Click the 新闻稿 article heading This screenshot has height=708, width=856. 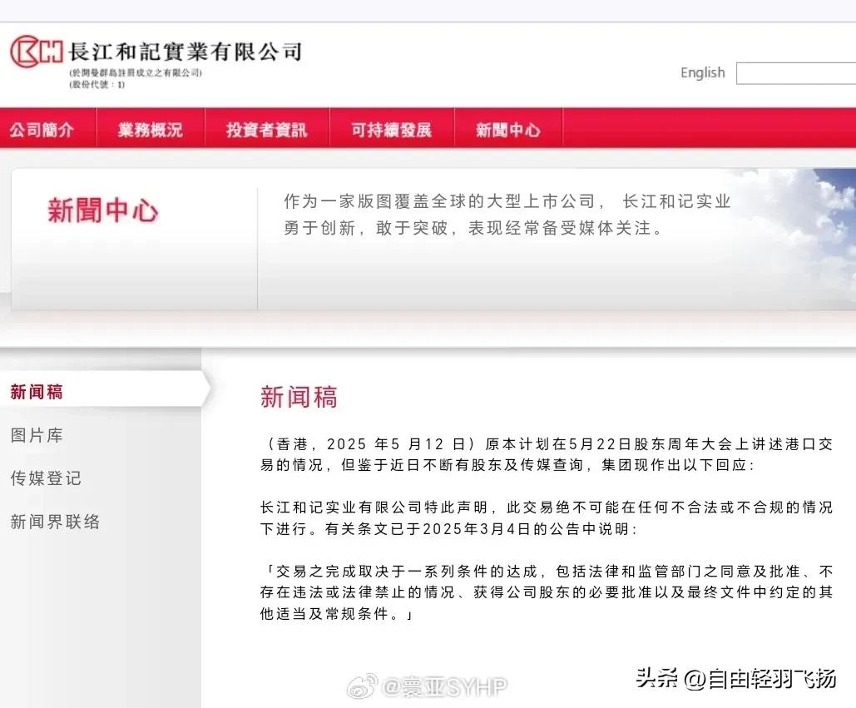[299, 398]
